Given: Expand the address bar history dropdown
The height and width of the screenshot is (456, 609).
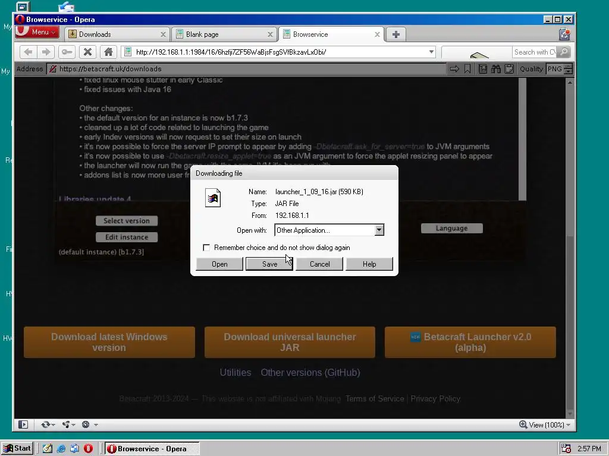Looking at the screenshot, I should [x=431, y=52].
